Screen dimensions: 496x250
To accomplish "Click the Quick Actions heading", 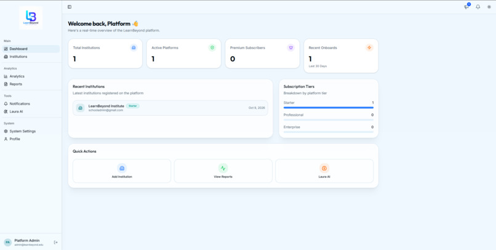I will click(x=84, y=151).
